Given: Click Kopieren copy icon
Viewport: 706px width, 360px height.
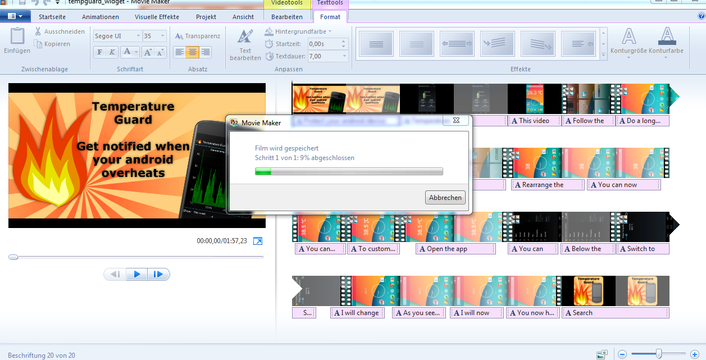Looking at the screenshot, I should (38, 44).
